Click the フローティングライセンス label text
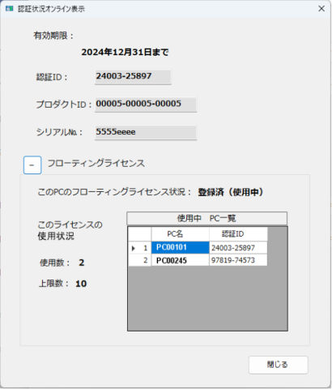This screenshot has width=332, height=389. pyautogui.click(x=96, y=164)
